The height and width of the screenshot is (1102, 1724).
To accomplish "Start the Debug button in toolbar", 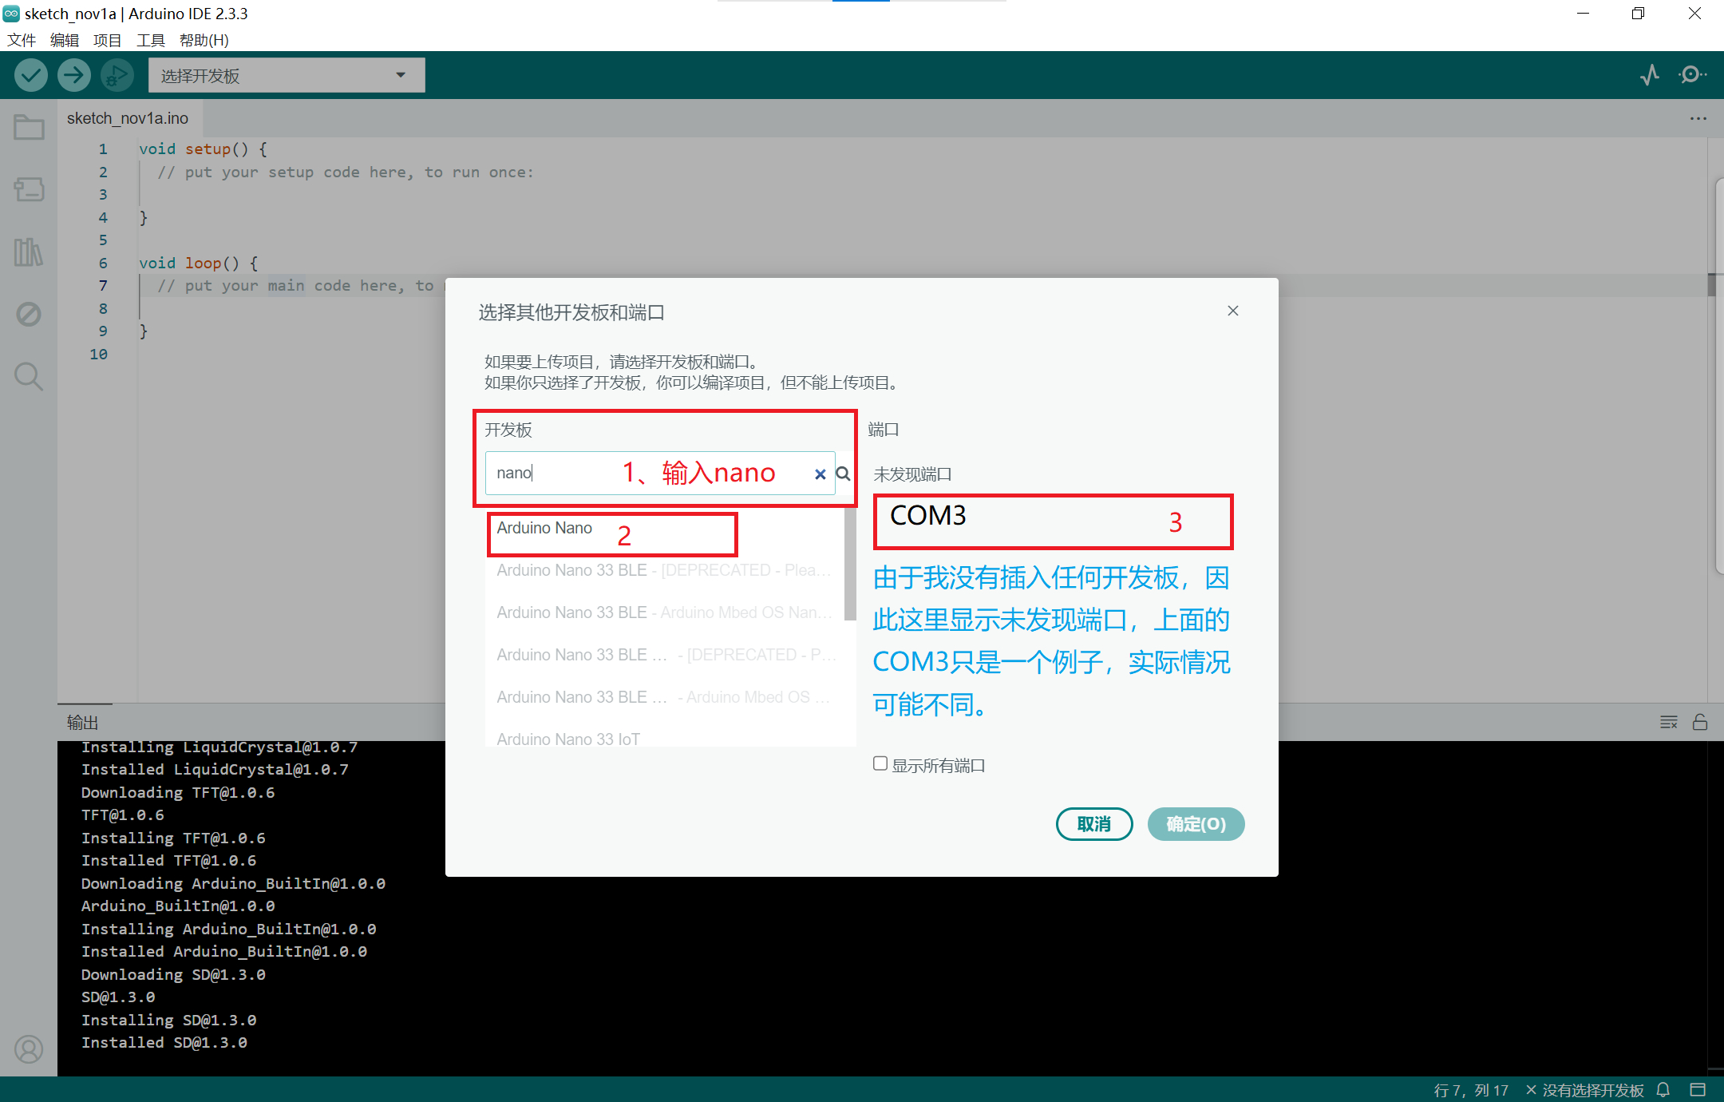I will click(x=117, y=76).
